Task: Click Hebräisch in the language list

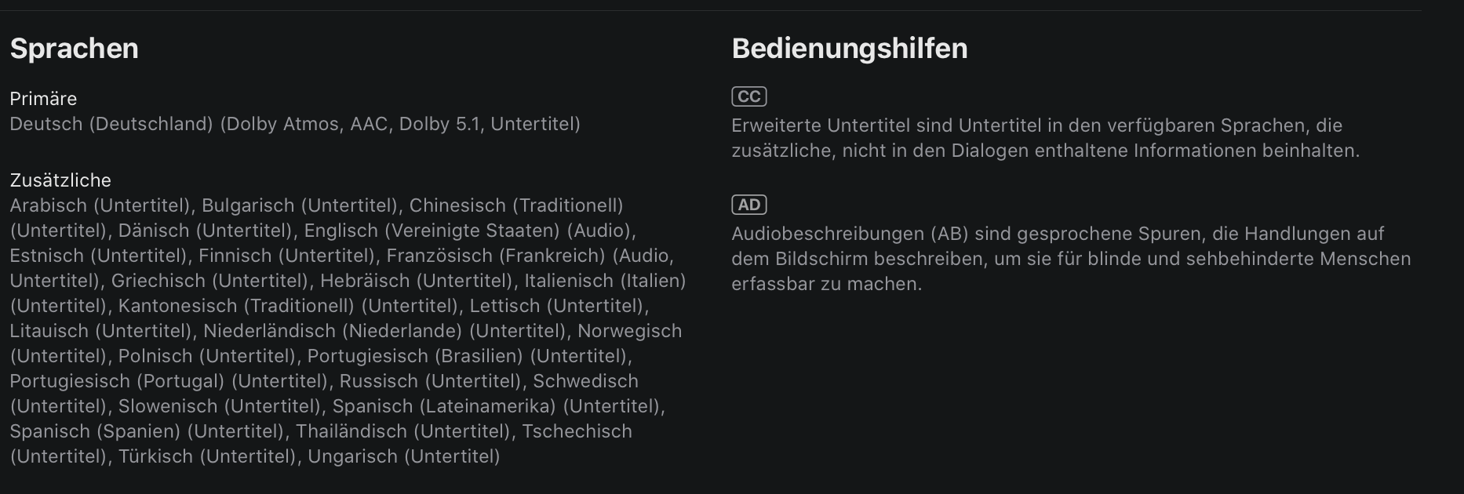Action: (364, 281)
